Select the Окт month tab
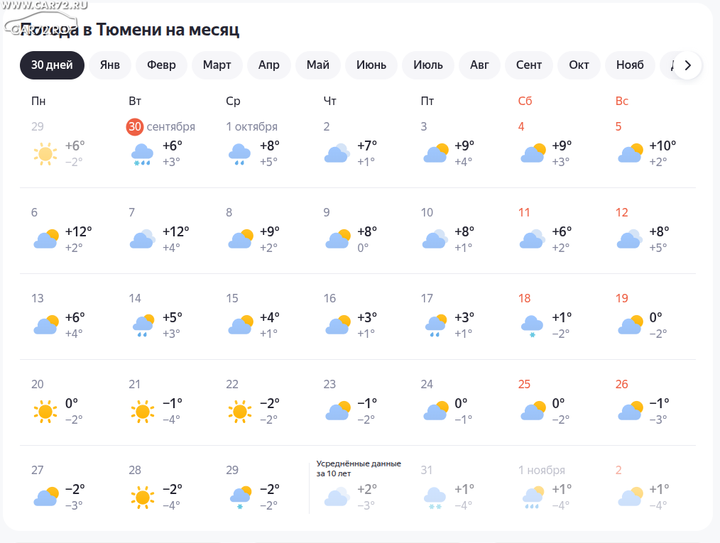 (579, 65)
